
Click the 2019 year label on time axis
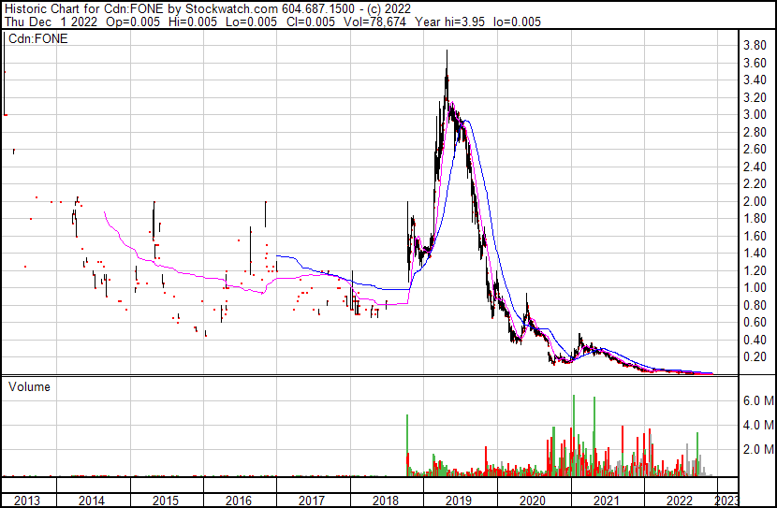[x=460, y=501]
